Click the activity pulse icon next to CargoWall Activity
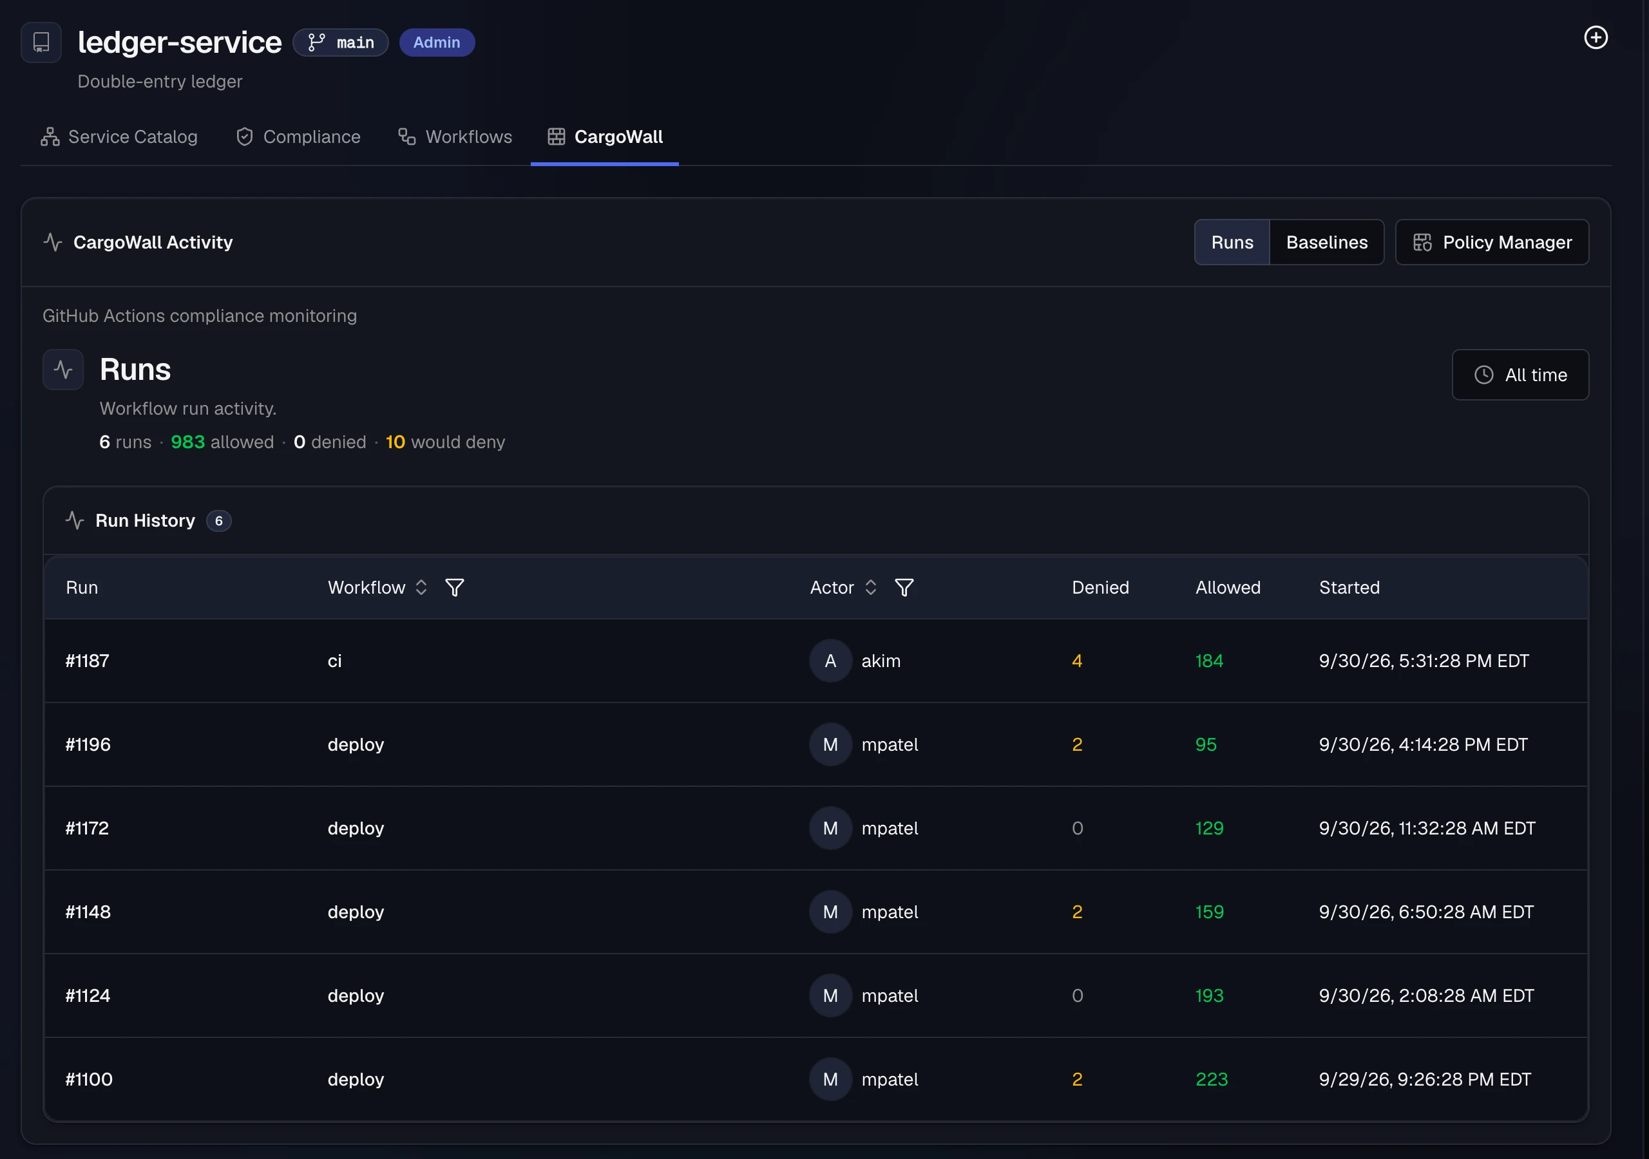Image resolution: width=1649 pixels, height=1159 pixels. coord(52,242)
